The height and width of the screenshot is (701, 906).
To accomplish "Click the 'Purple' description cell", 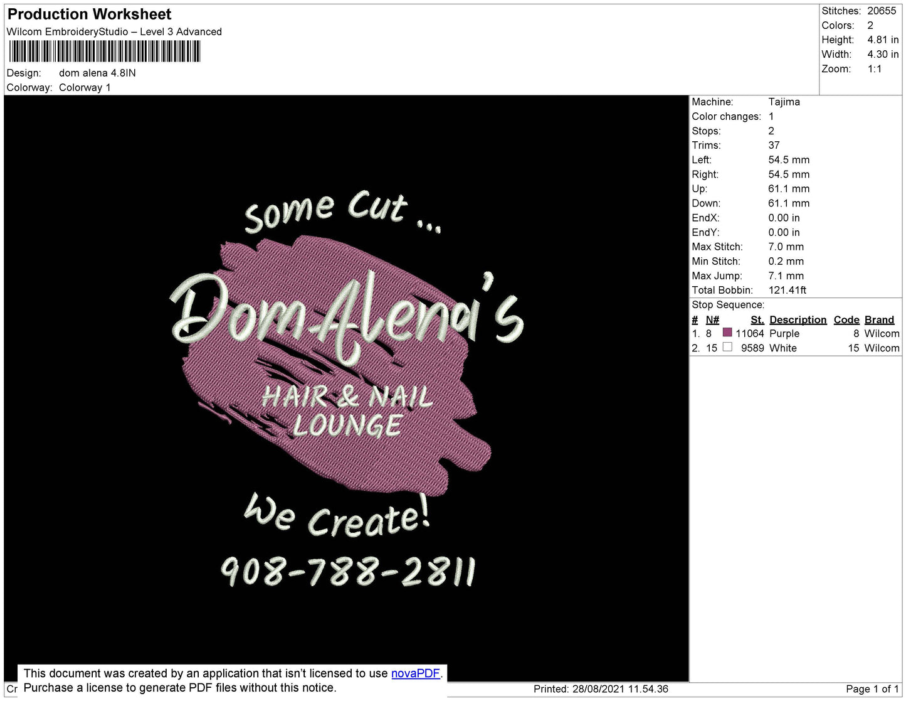I will click(x=784, y=334).
